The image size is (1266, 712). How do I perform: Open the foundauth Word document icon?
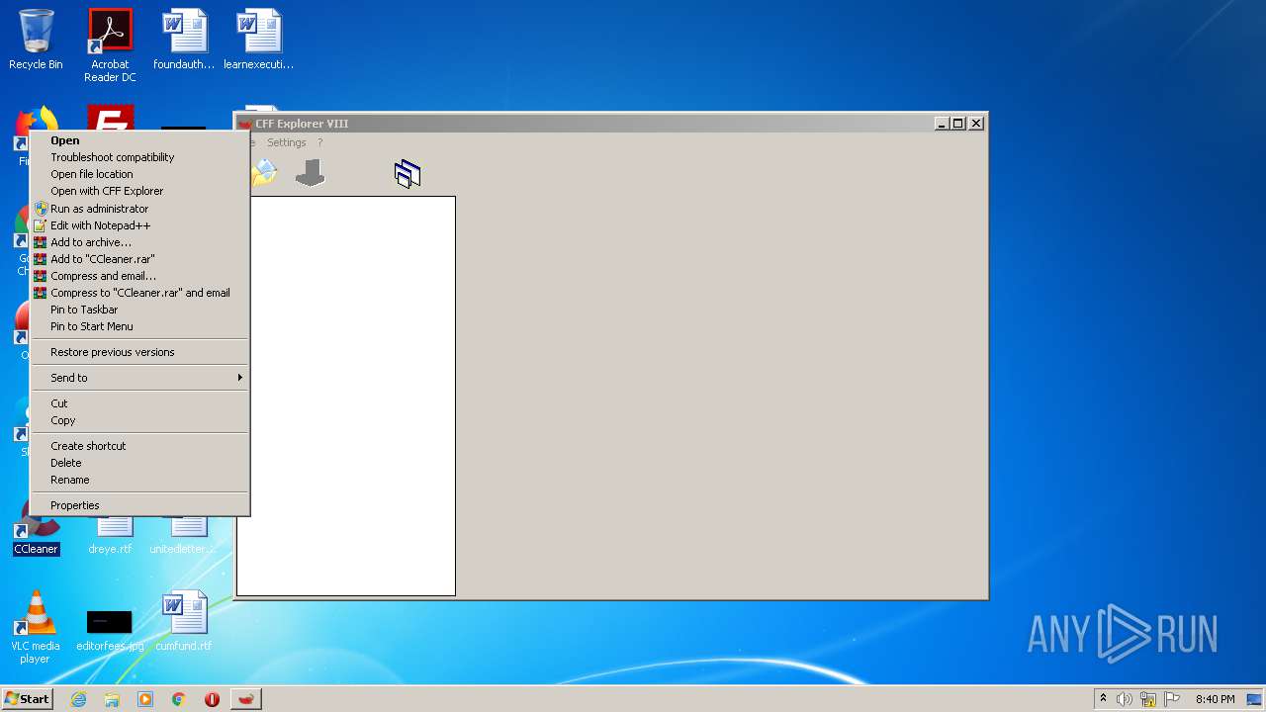tap(184, 40)
